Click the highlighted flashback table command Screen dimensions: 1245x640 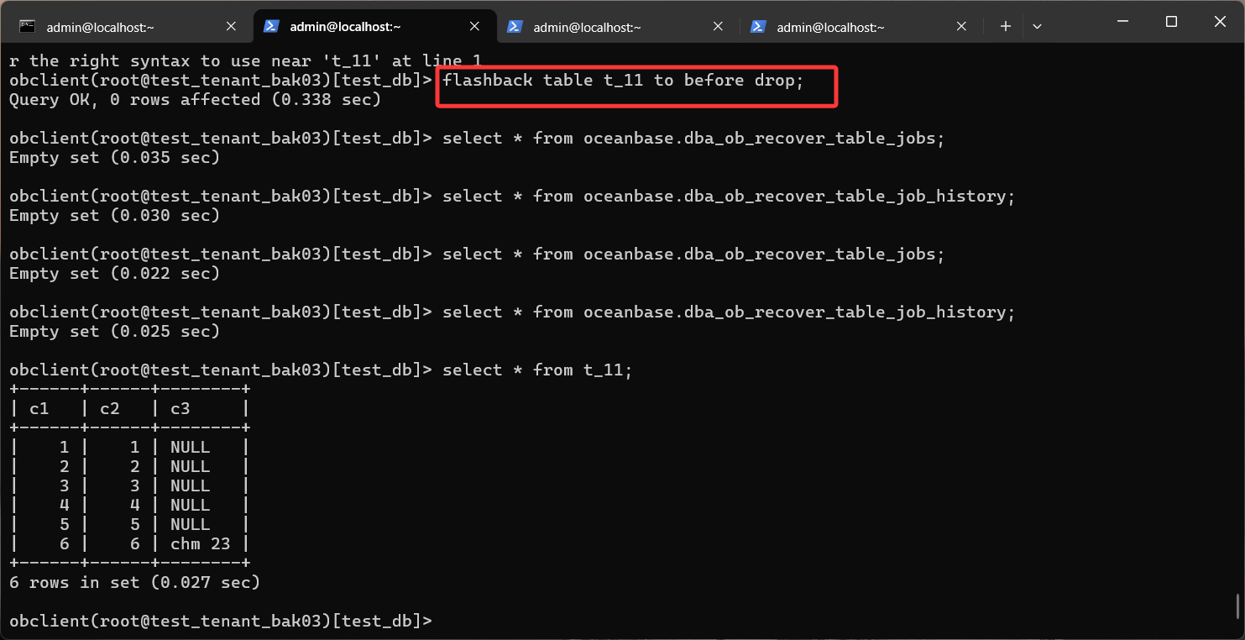point(623,81)
